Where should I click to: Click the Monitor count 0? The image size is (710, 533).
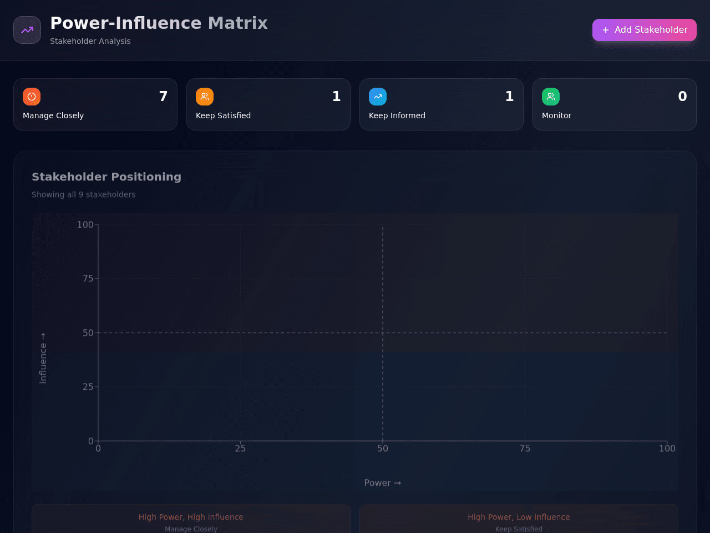point(682,97)
